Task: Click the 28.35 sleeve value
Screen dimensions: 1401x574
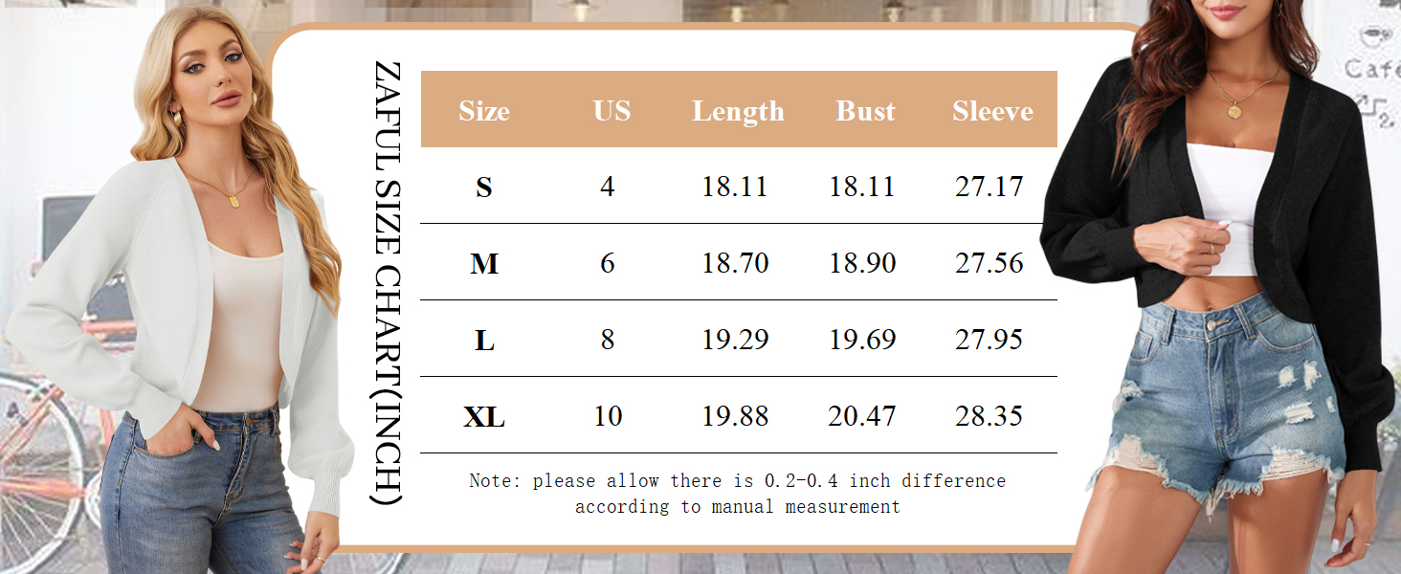Action: click(989, 416)
